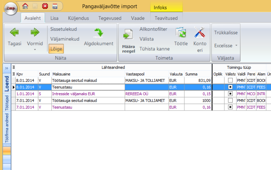The height and width of the screenshot is (170, 271).
Task: Toggle Välista checkbox on REREEDA OÜ row
Action: 231,94
